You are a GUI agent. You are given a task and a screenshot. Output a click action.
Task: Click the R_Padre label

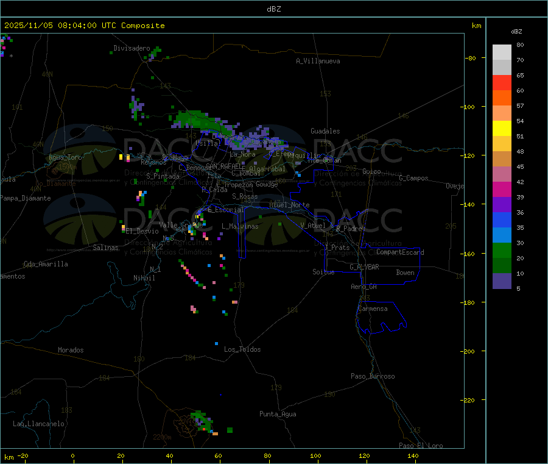click(x=349, y=229)
